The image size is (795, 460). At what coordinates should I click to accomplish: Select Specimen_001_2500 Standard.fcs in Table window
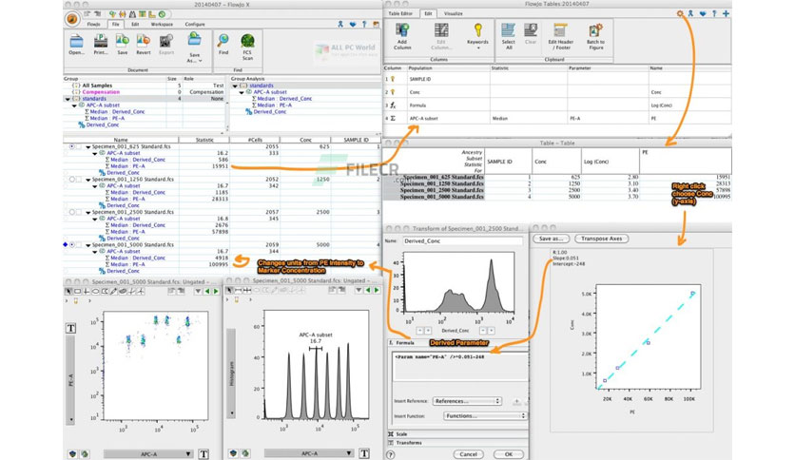point(441,190)
